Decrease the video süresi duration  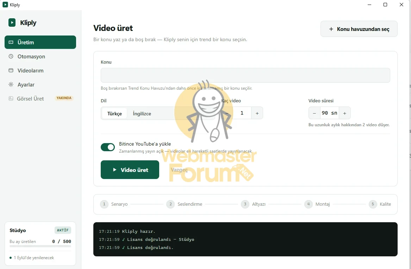[x=314, y=113]
